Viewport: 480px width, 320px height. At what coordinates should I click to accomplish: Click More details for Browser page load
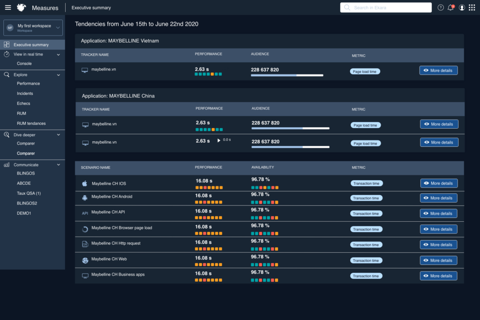click(x=439, y=229)
